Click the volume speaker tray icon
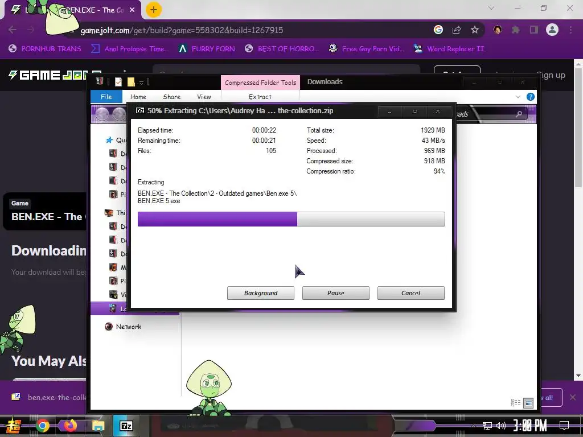The height and width of the screenshot is (437, 583). coord(501,426)
